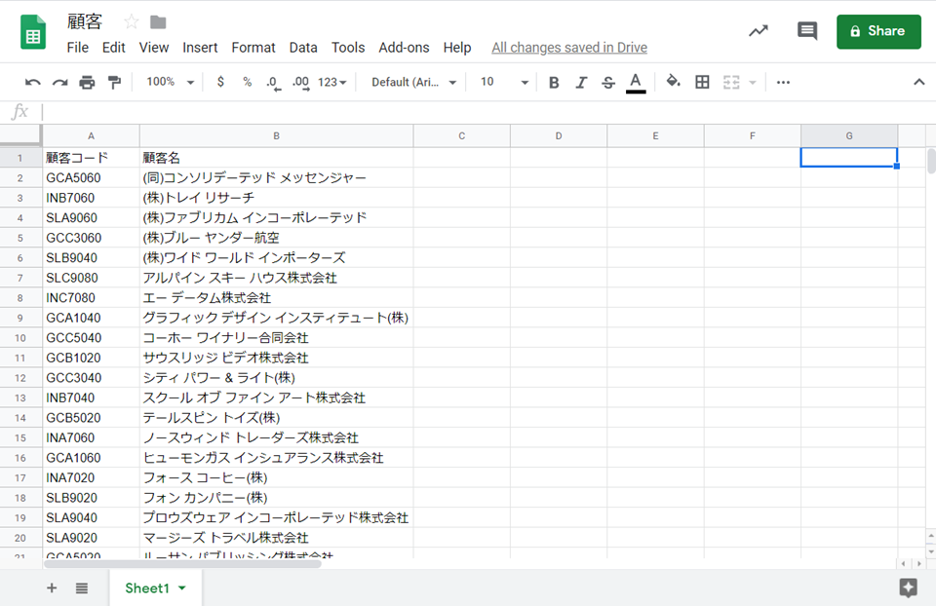Click the horizontal scrollbar thumb
Viewport: 936px width, 606px height.
click(182, 563)
